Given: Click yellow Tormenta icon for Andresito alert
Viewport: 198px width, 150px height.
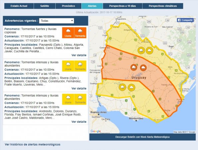Looking at the screenshot, I should coord(80,99).
